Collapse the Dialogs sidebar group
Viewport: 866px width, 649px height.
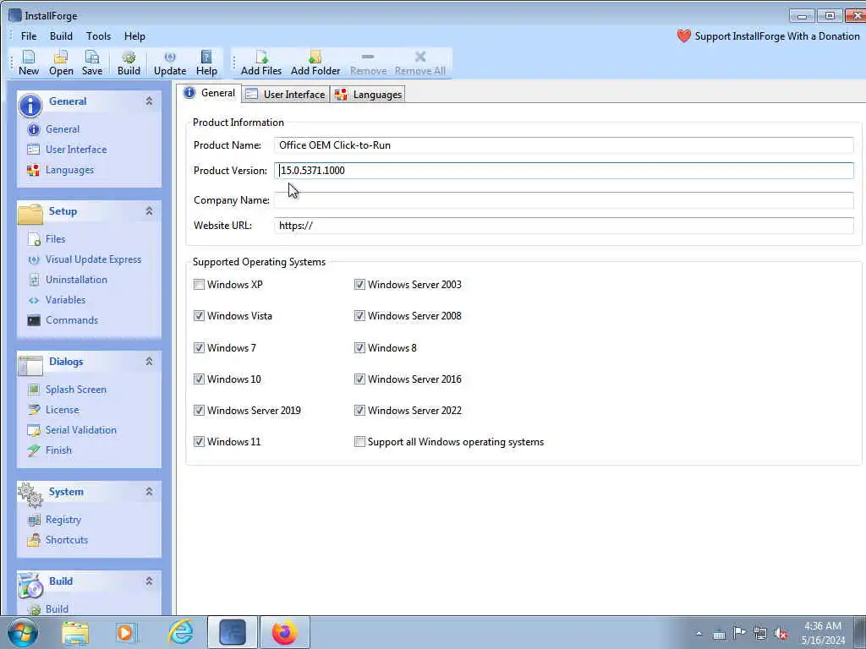(149, 361)
